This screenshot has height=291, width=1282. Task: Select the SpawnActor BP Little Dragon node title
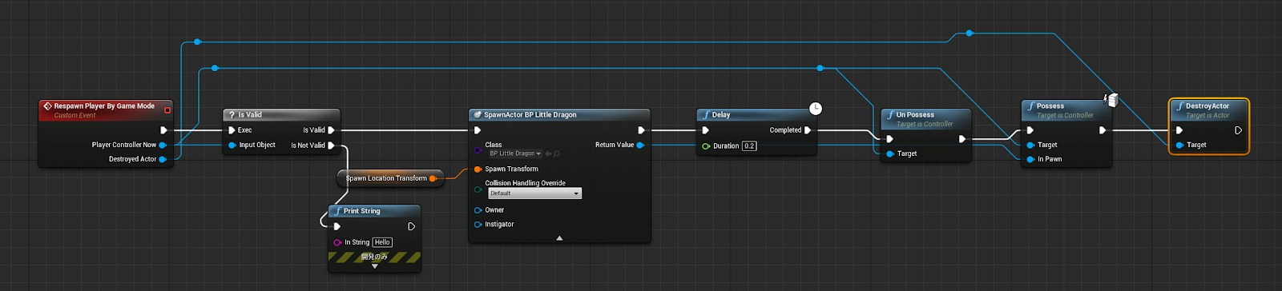coord(530,115)
